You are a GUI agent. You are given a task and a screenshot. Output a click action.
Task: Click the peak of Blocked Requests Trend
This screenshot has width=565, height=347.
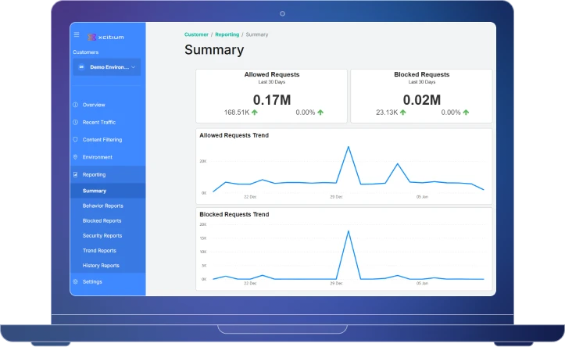point(348,231)
